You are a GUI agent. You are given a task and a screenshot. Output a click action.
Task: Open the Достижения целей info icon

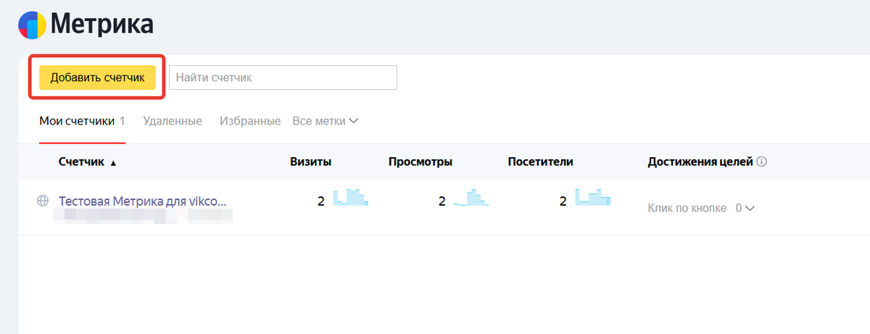point(762,162)
